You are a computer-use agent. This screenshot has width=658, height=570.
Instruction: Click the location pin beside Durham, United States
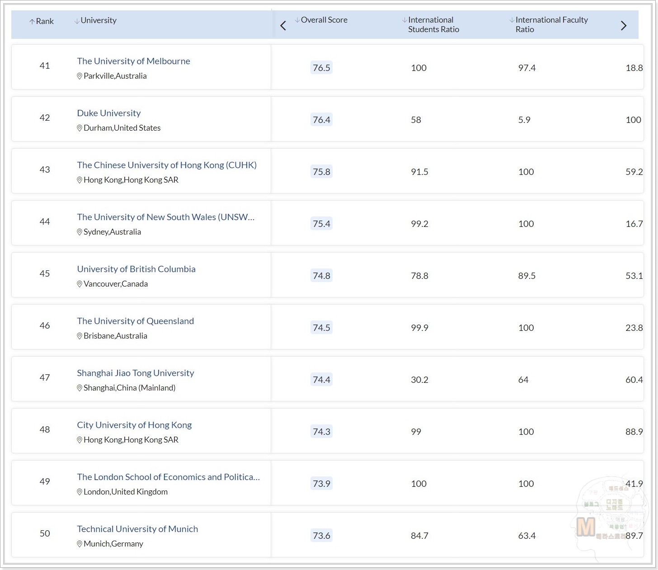click(80, 128)
